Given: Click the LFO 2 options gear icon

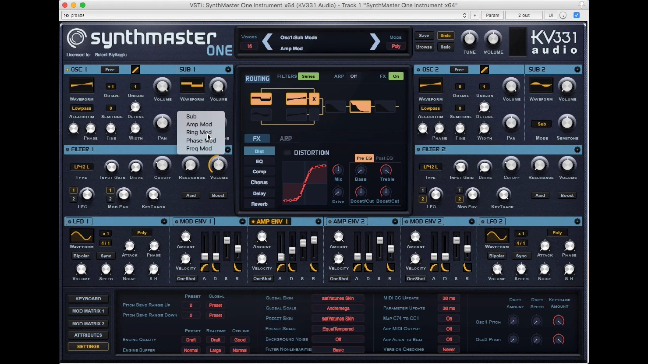Looking at the screenshot, I should click(577, 221).
